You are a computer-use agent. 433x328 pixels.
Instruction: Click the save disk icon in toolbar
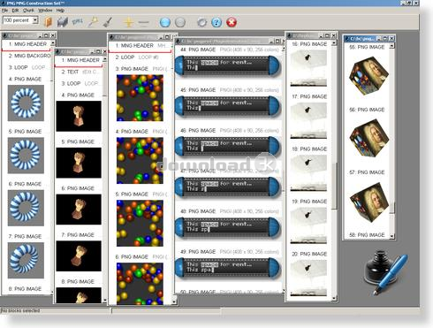point(63,22)
